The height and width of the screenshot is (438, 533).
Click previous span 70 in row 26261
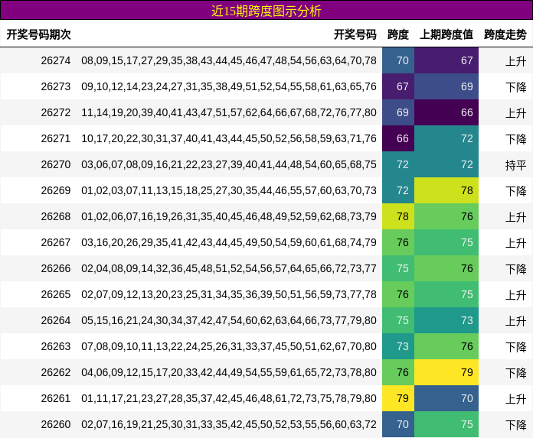pyautogui.click(x=446, y=398)
